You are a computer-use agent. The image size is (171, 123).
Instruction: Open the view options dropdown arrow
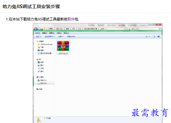pos(150,36)
